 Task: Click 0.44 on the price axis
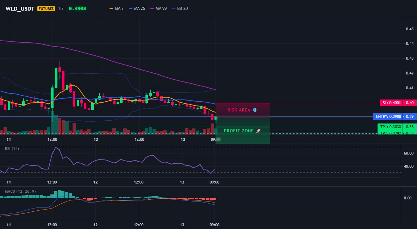coord(410,43)
